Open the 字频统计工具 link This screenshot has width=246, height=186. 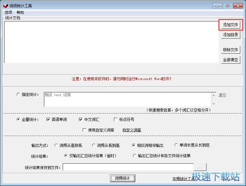click(x=183, y=178)
